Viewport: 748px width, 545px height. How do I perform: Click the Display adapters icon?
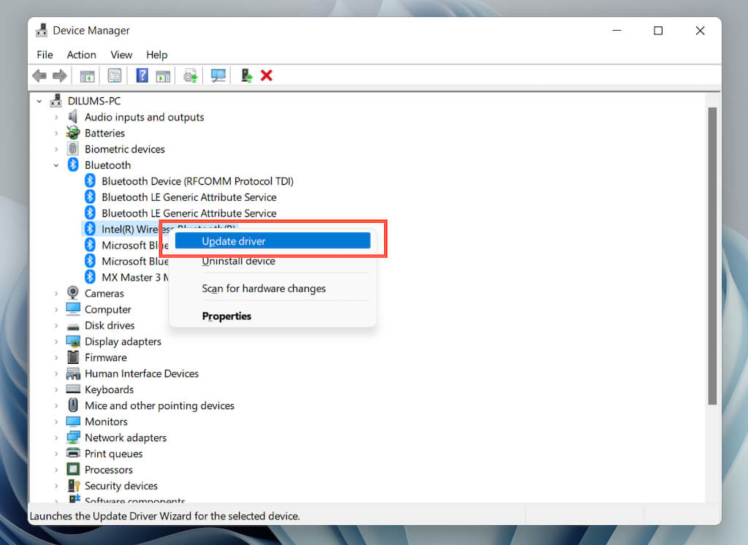73,341
